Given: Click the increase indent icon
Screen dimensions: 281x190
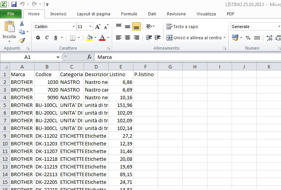Looking at the screenshot, I should pyautogui.click(x=157, y=38).
